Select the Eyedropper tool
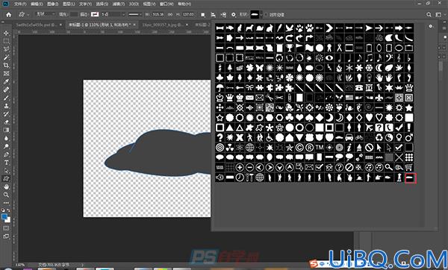The height and width of the screenshot is (270, 448). point(6,81)
